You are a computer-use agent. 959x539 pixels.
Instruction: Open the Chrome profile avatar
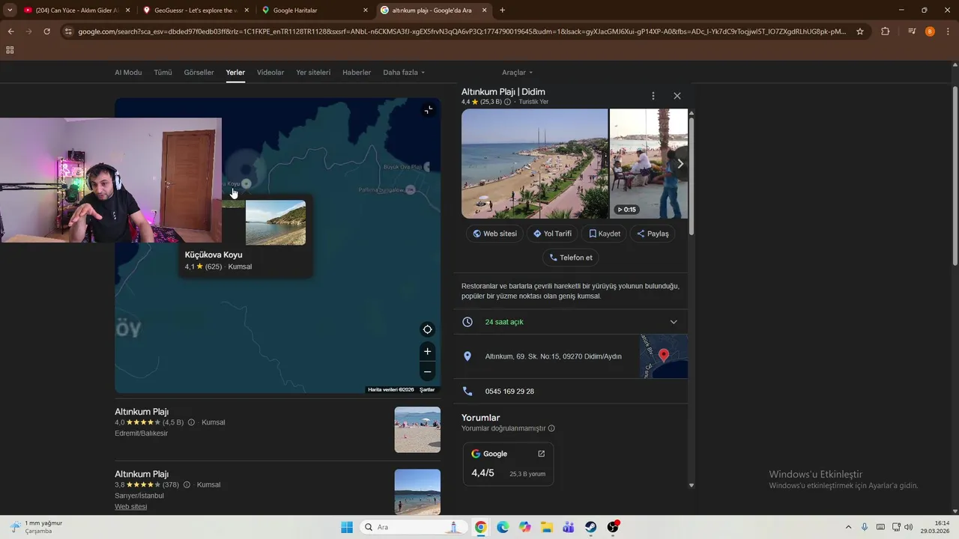(930, 31)
